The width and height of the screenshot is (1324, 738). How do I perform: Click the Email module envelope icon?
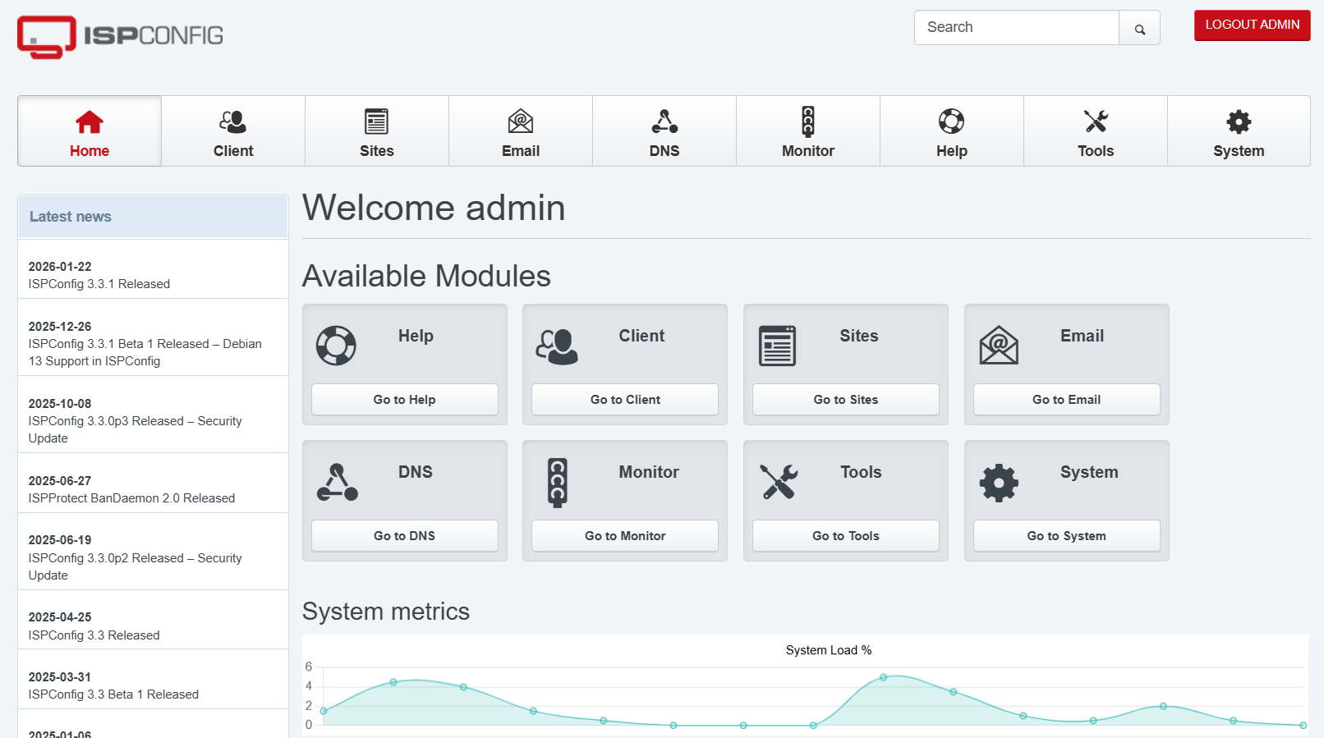coord(999,346)
